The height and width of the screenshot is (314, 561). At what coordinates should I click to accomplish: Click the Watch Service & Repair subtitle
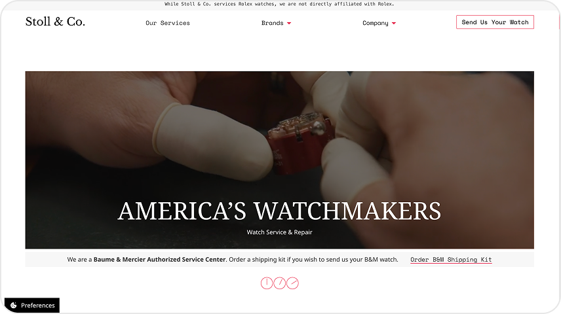pyautogui.click(x=279, y=232)
